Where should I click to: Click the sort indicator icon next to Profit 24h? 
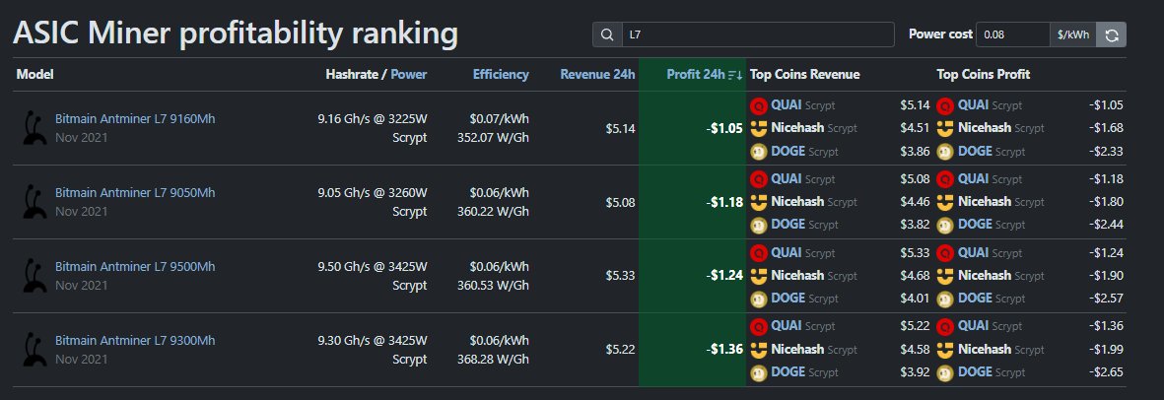(x=735, y=74)
